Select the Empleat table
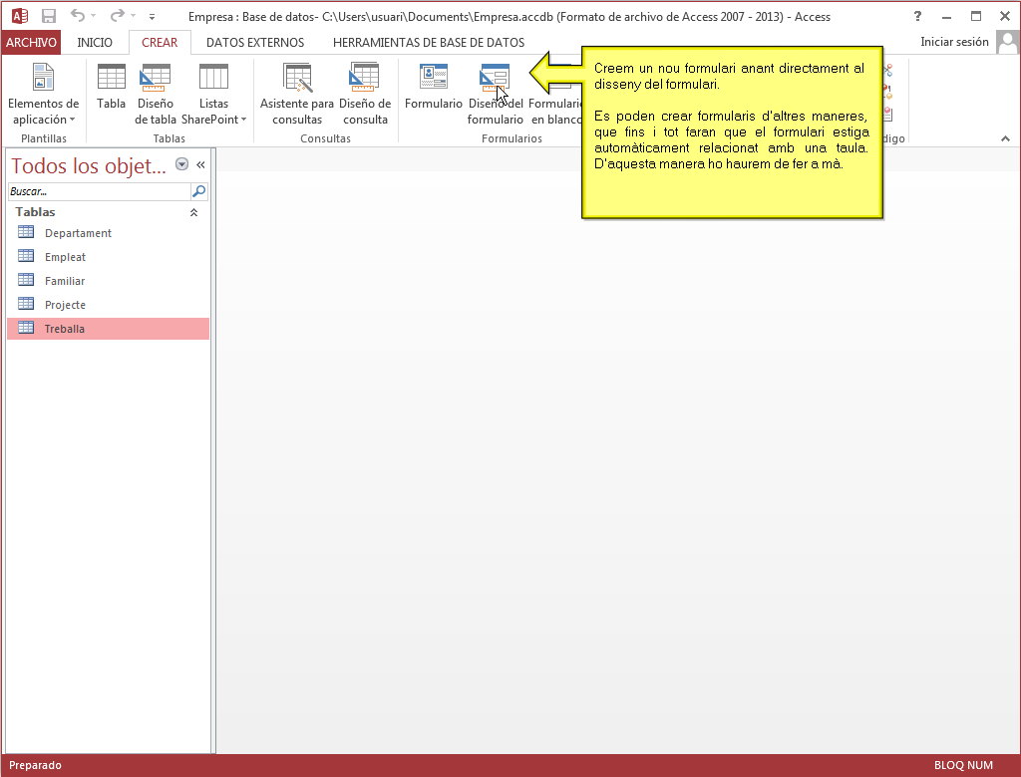Viewport: 1021px width, 777px height. (108, 257)
